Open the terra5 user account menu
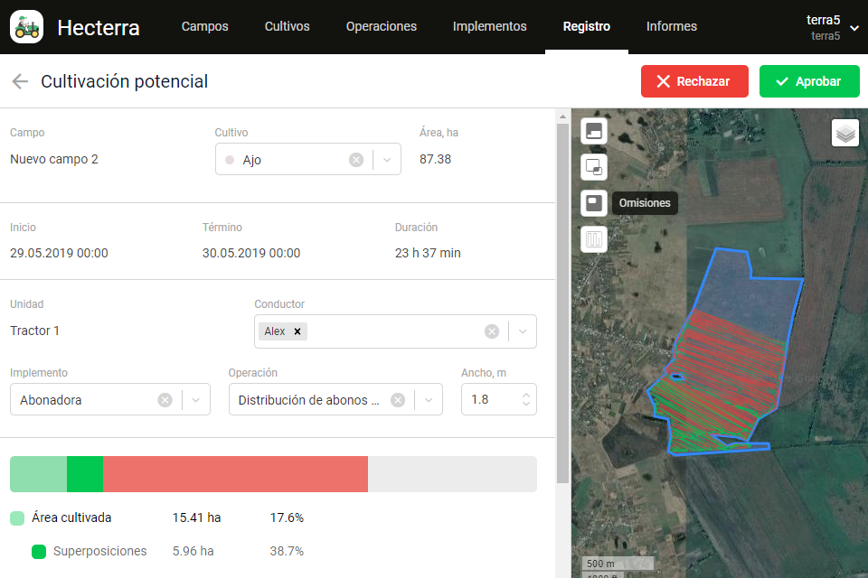 point(832,27)
